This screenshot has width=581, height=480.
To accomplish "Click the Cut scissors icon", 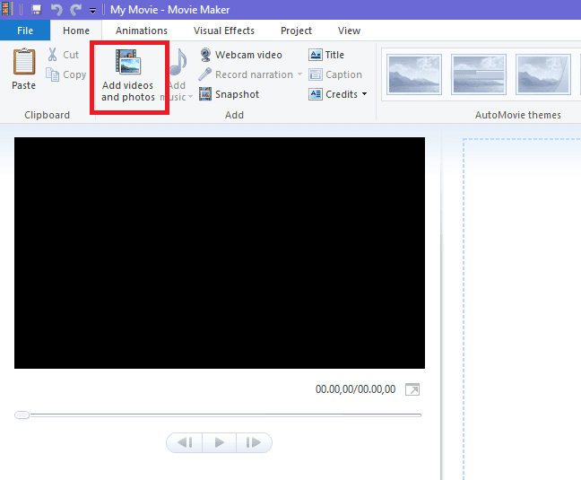I will click(52, 55).
